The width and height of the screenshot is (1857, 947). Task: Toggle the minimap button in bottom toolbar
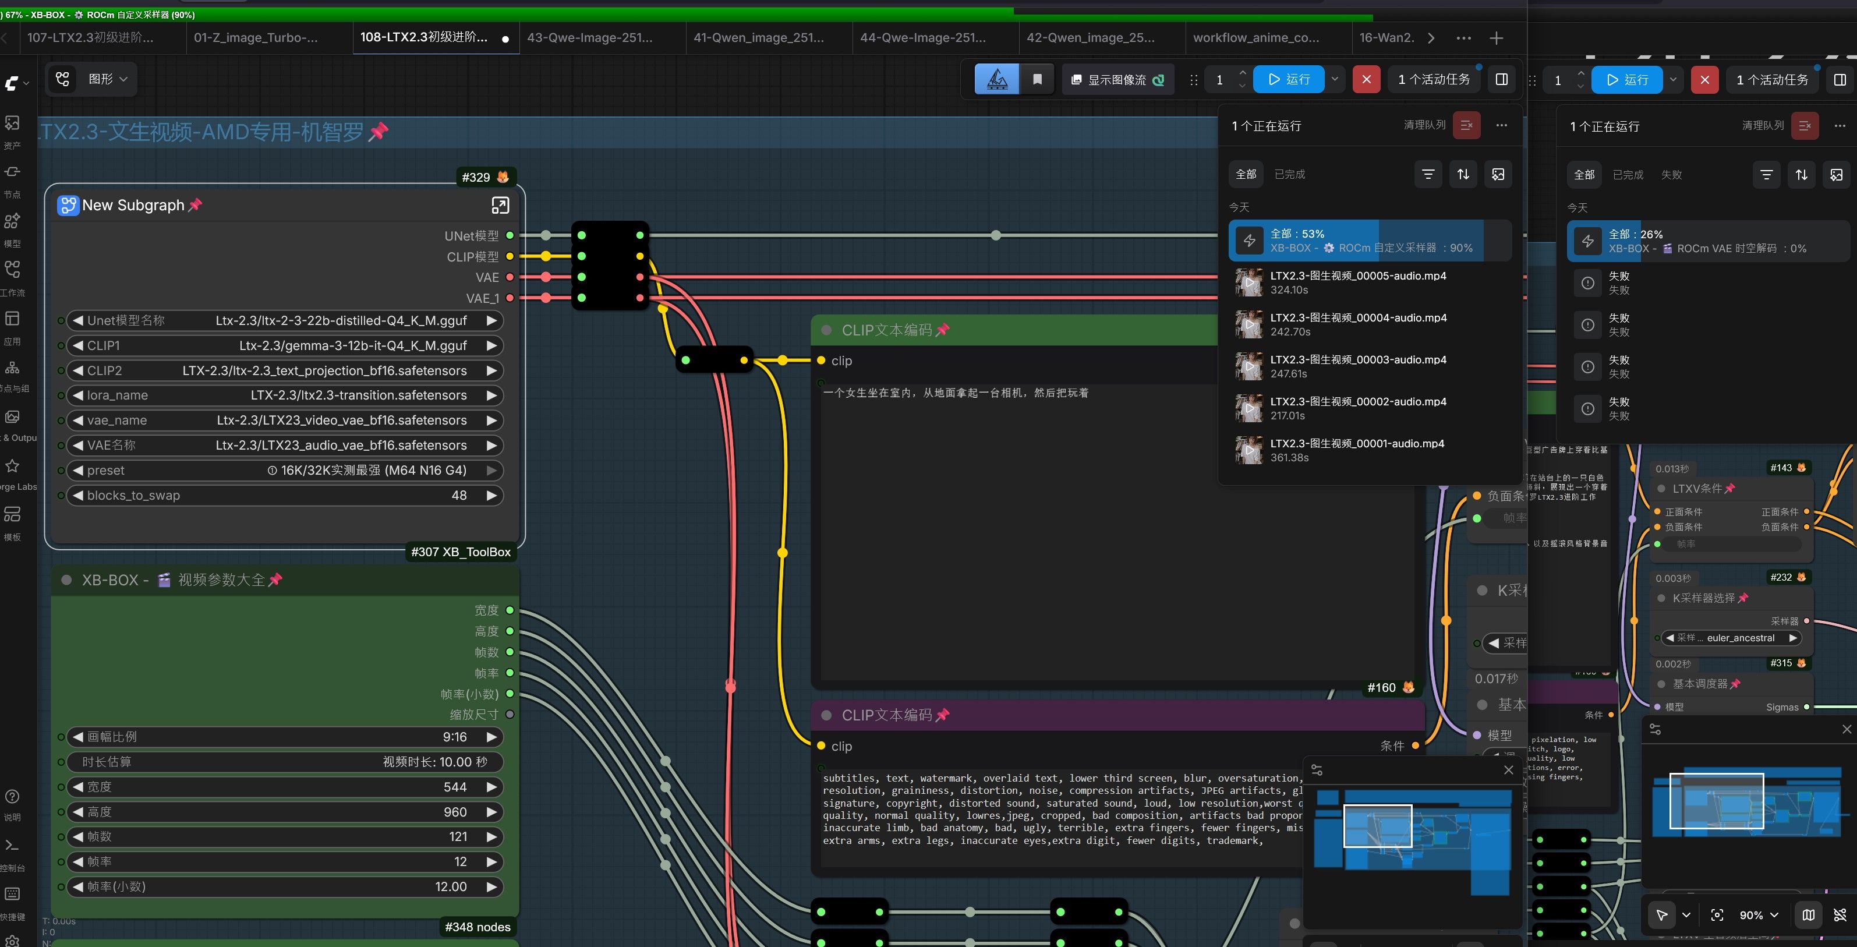pyautogui.click(x=1808, y=914)
